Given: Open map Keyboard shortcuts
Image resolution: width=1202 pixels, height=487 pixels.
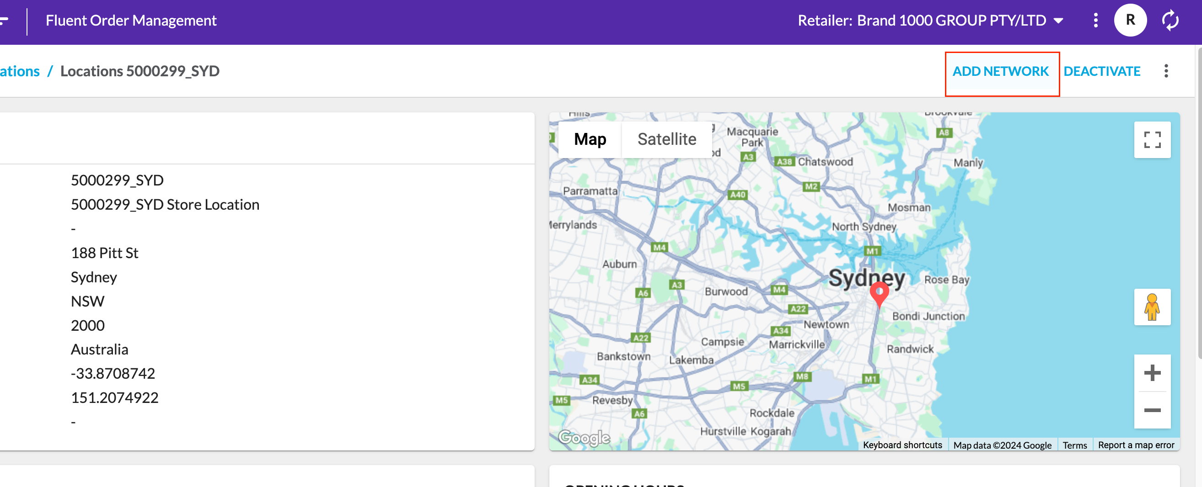Looking at the screenshot, I should [902, 445].
